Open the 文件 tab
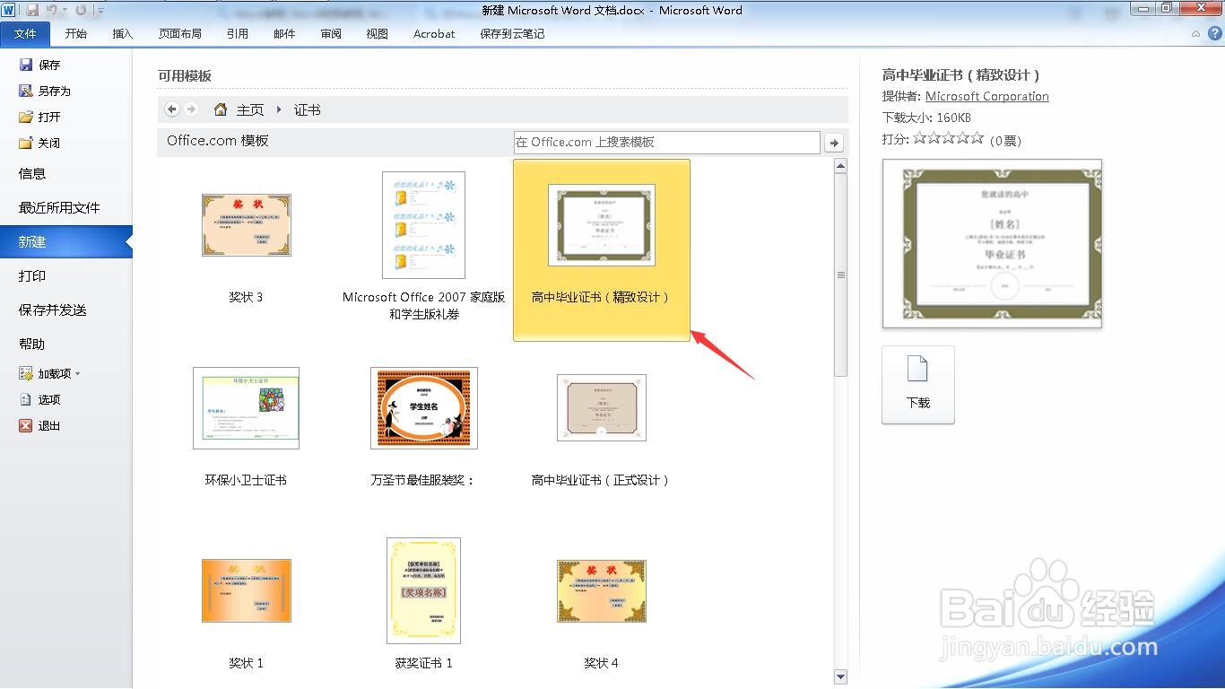This screenshot has height=689, width=1225. pos(26,33)
